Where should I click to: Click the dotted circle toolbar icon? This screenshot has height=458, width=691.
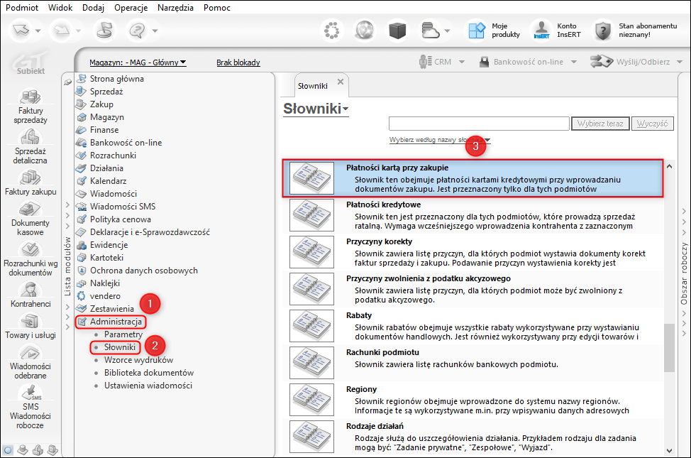pyautogui.click(x=331, y=31)
